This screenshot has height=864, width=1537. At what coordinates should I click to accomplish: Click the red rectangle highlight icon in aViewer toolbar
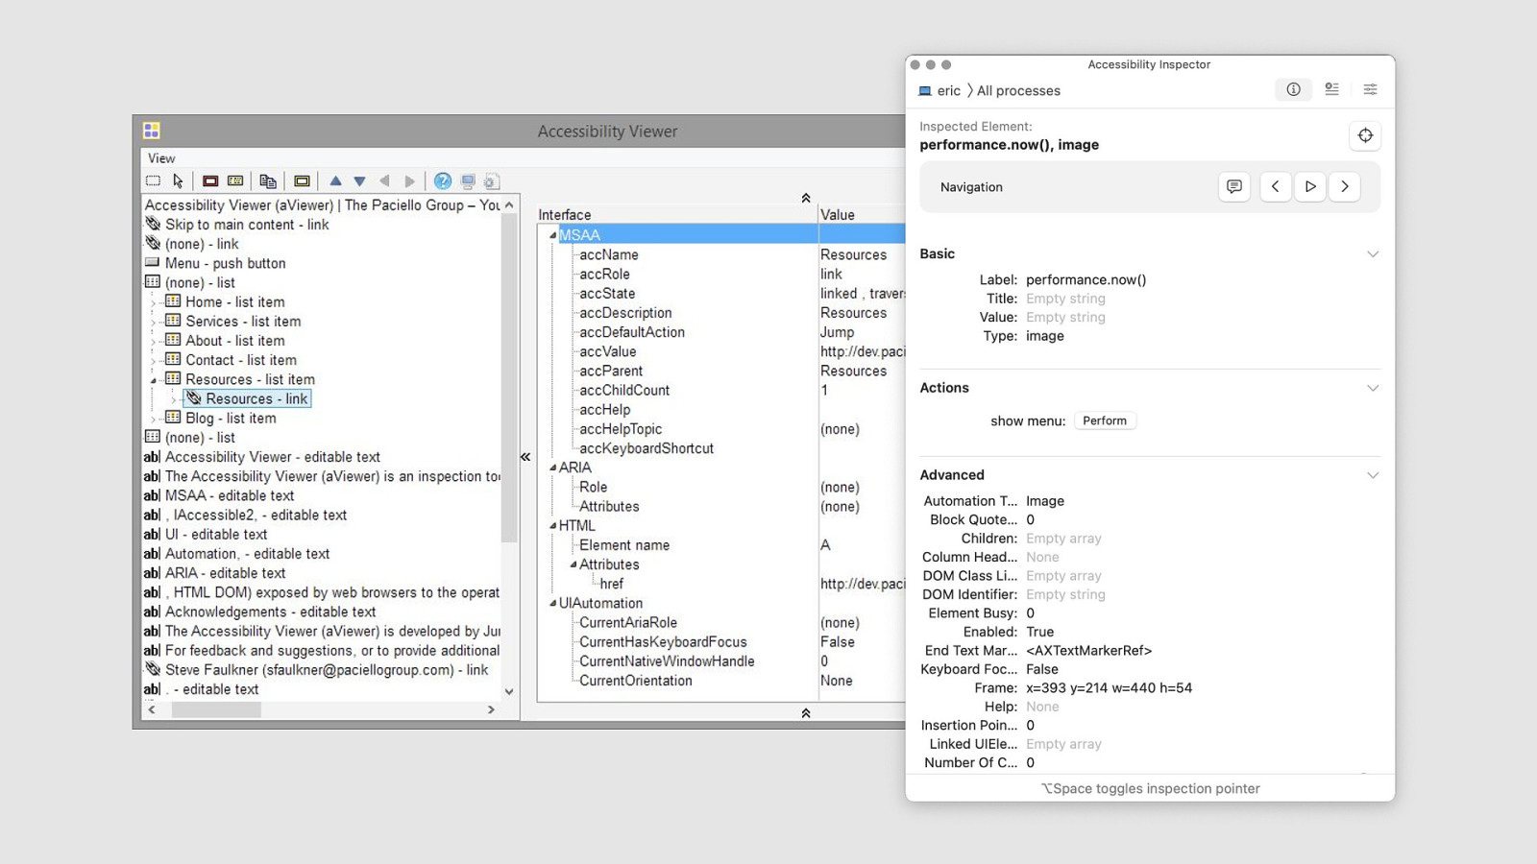(x=210, y=180)
